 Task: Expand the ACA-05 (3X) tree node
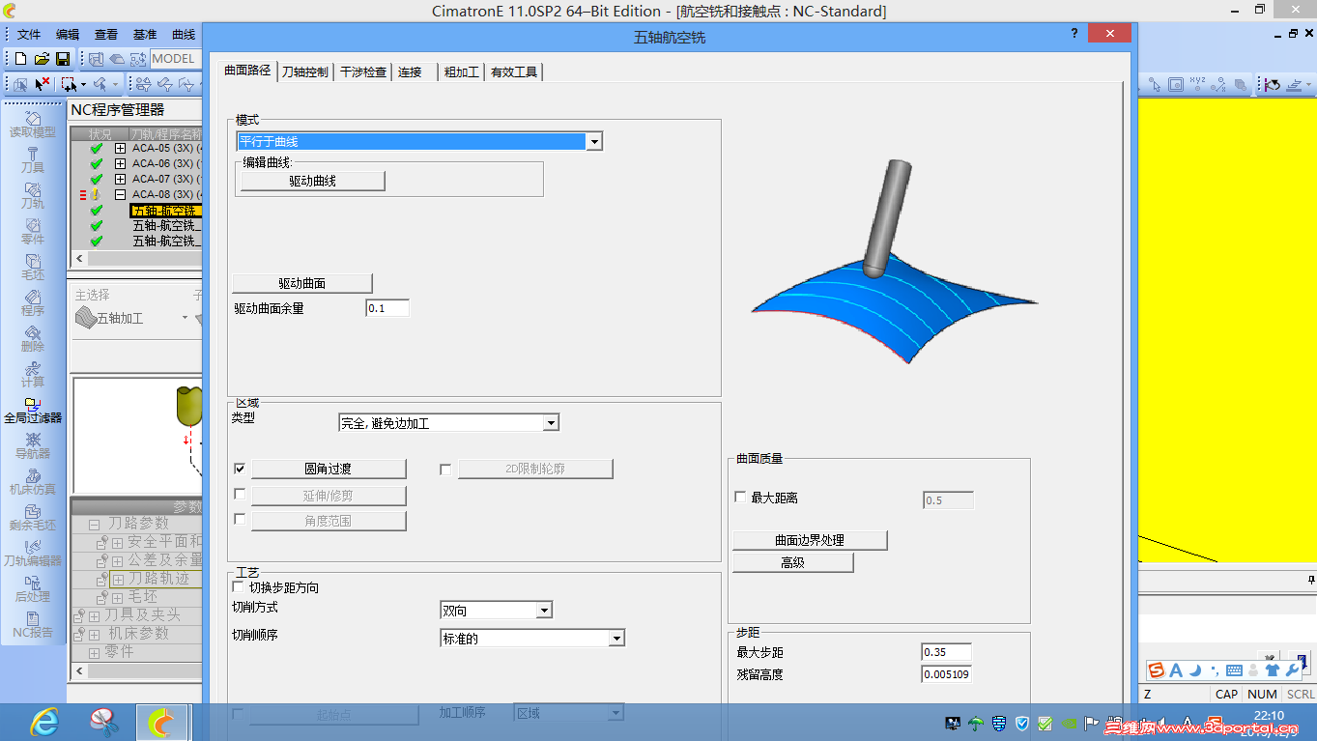(x=120, y=149)
